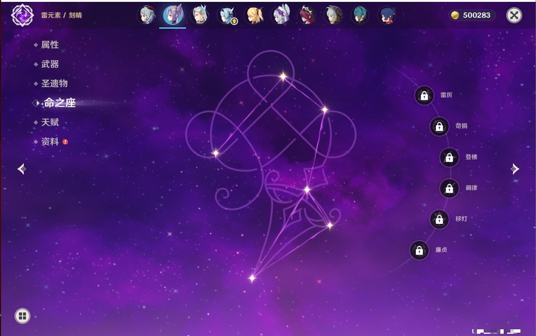Open the four-square grid menu button
The image size is (536, 336).
pyautogui.click(x=22, y=316)
